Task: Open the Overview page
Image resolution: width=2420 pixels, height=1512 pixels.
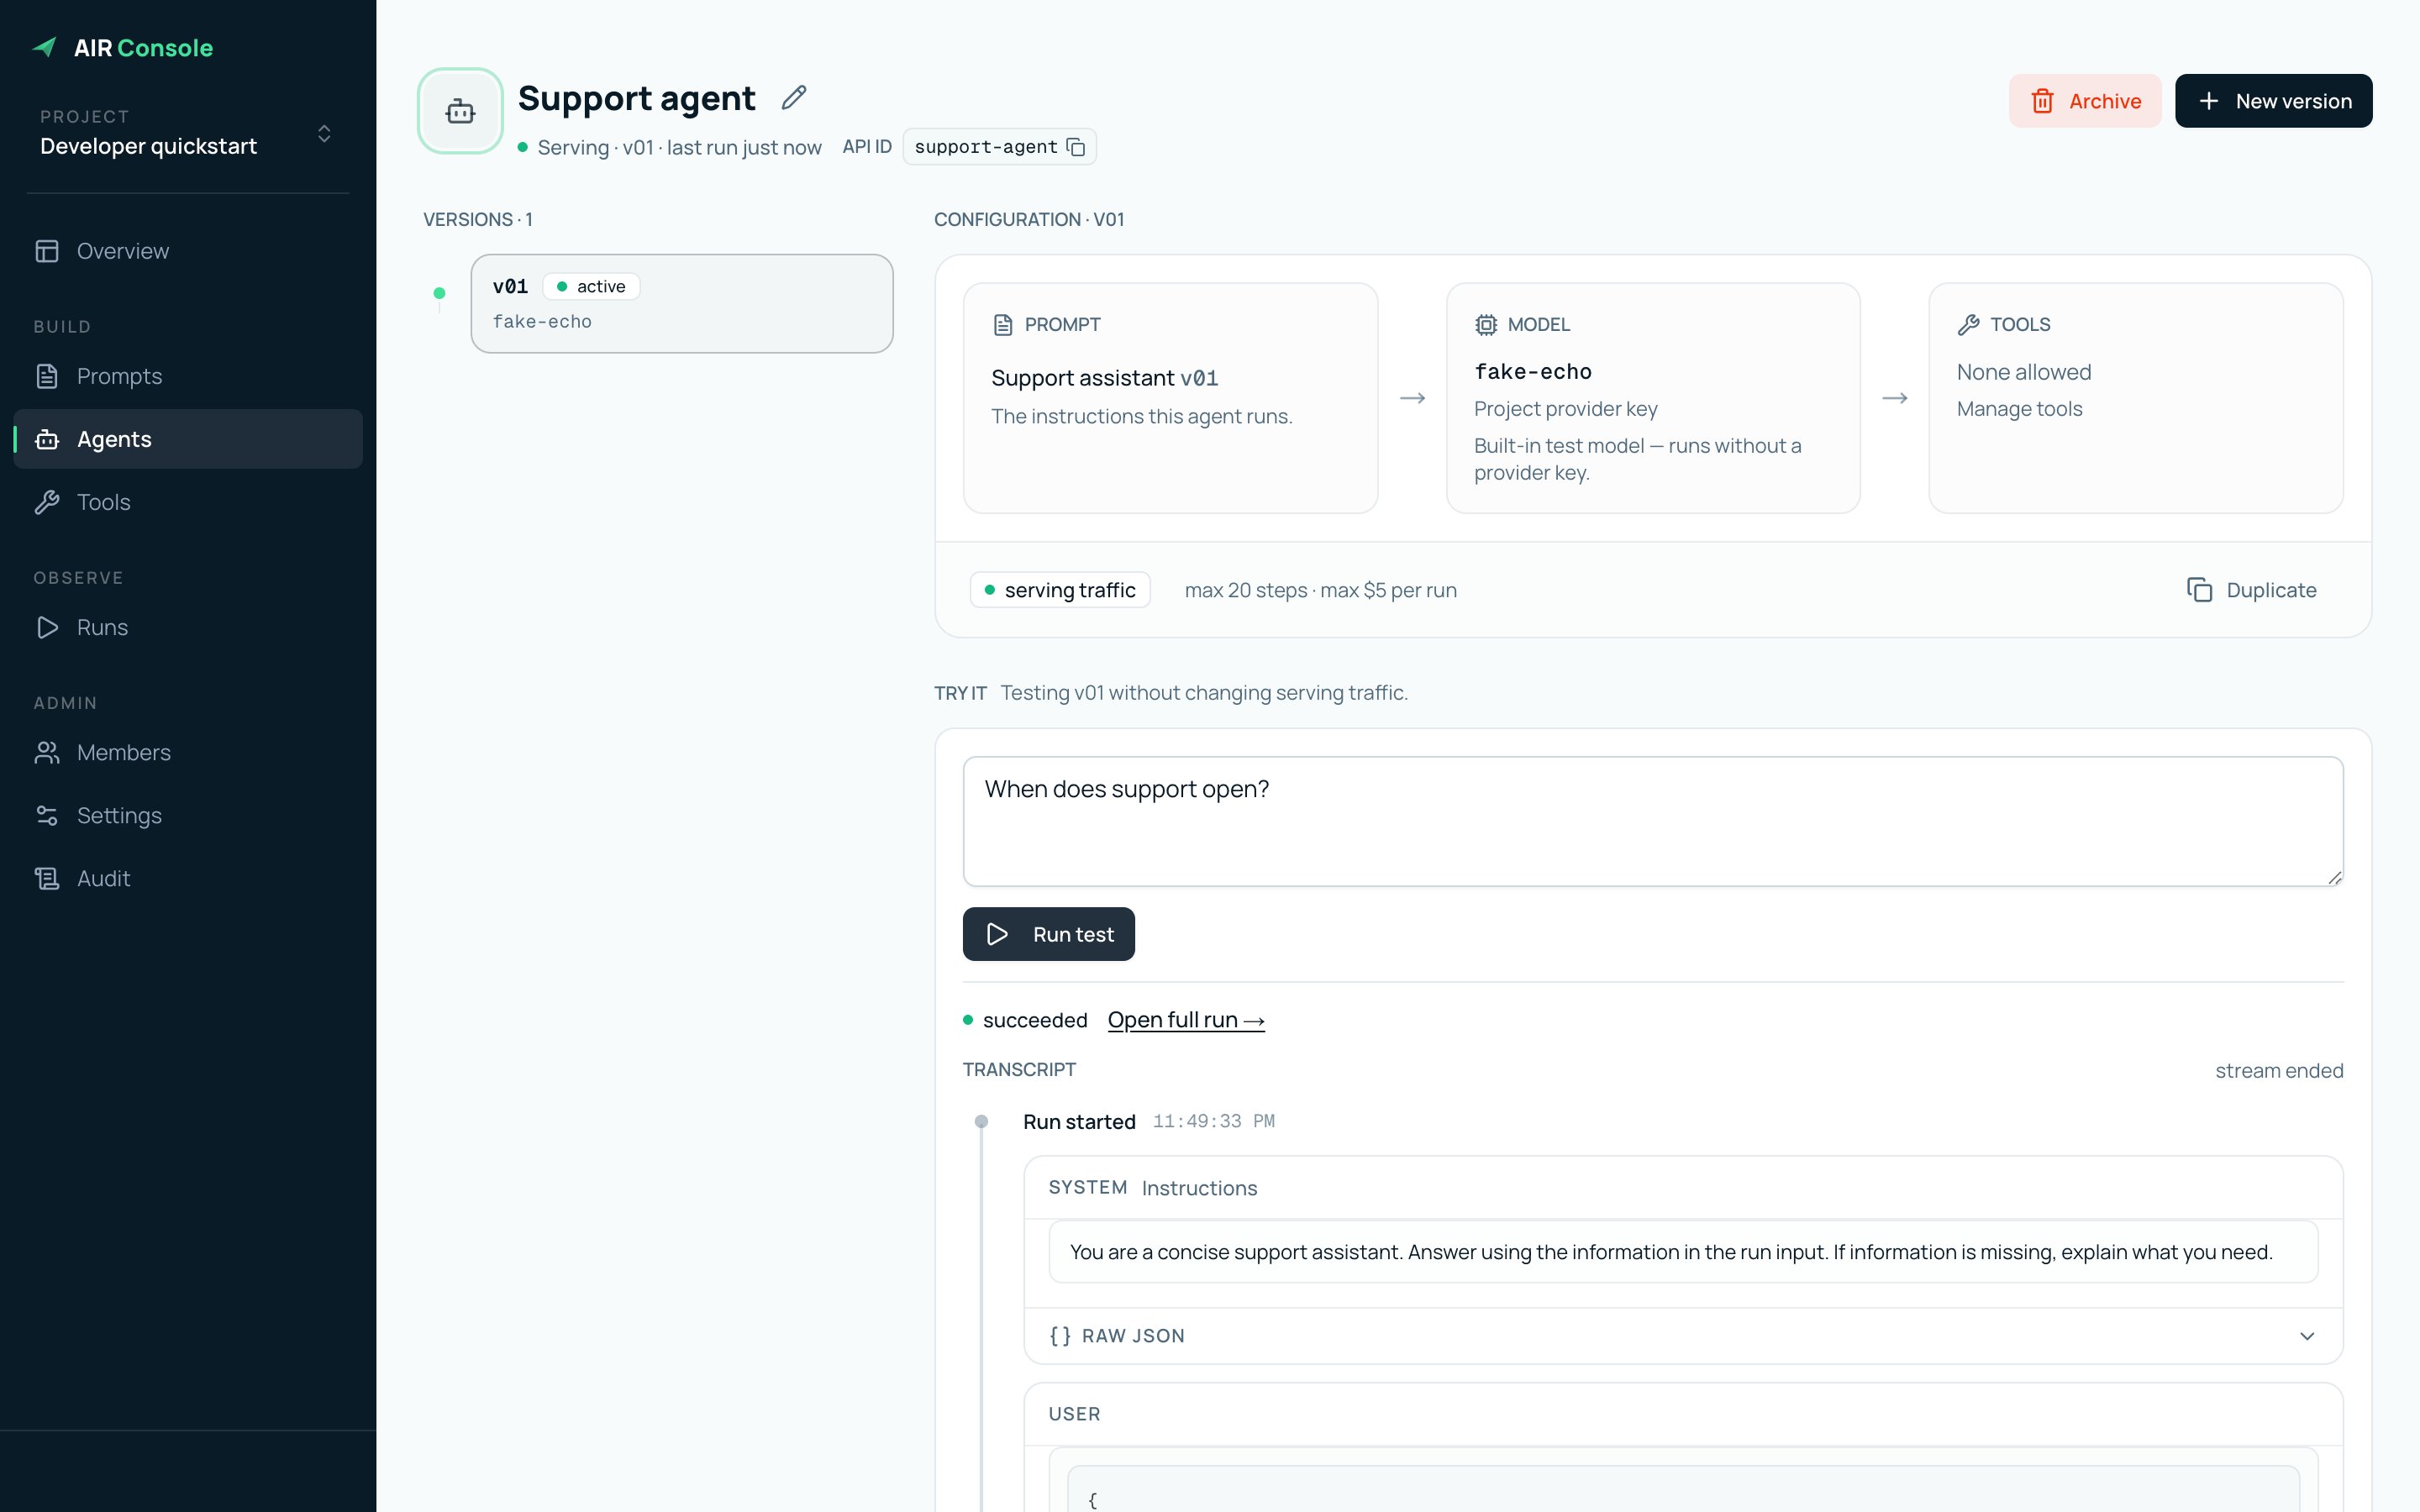Action: (x=188, y=251)
